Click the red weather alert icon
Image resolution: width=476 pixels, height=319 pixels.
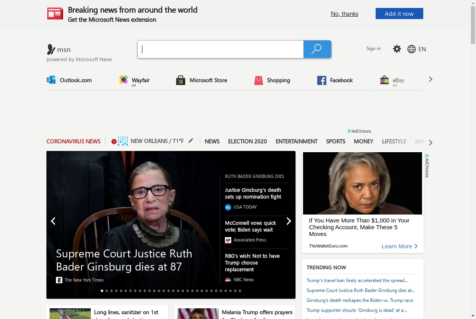pos(114,141)
